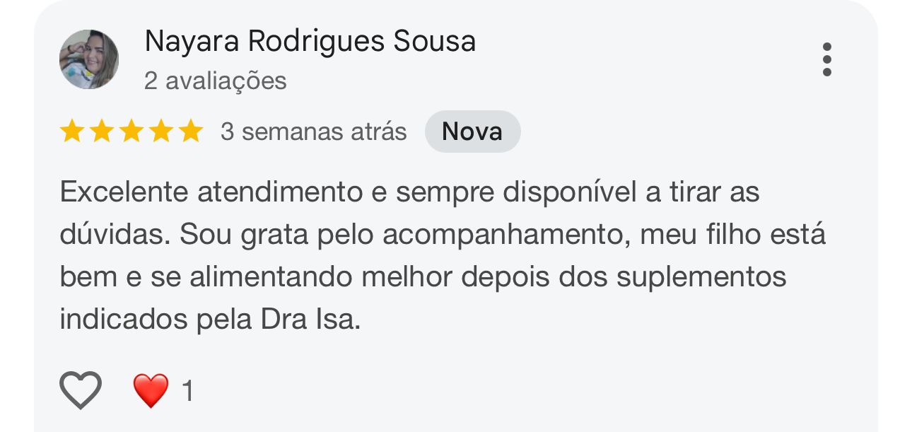The height and width of the screenshot is (432, 912).
Task: Tap the outlined heart like icon
Action: tap(81, 390)
